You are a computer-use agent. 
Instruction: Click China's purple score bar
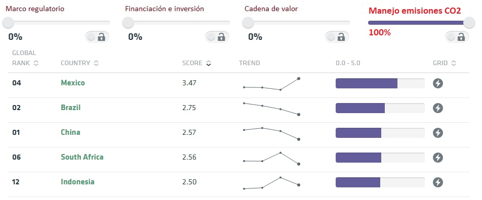(358, 133)
